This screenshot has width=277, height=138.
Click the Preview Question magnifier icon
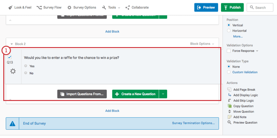click(229, 123)
